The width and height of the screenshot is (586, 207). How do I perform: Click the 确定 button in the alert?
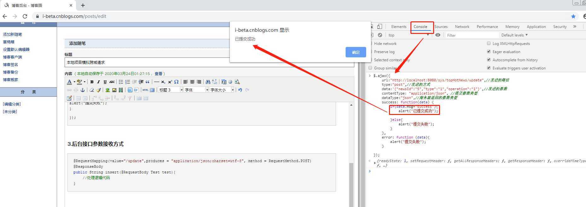pyautogui.click(x=356, y=52)
